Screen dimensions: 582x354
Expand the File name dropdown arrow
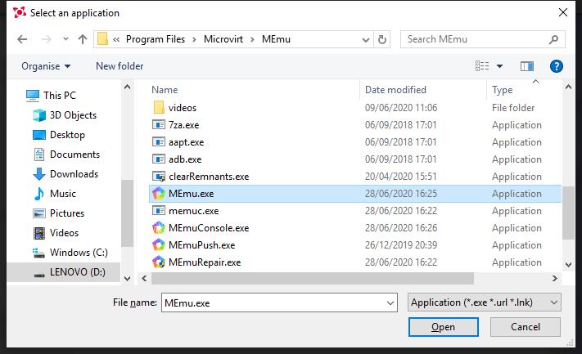coord(390,302)
